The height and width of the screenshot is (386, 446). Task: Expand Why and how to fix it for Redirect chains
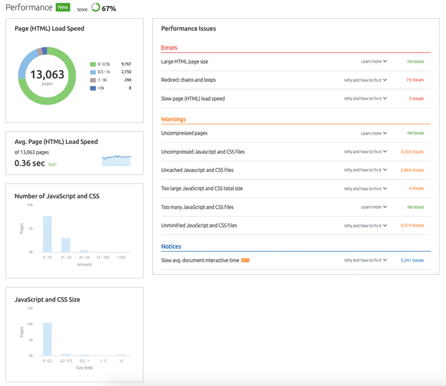click(x=365, y=80)
